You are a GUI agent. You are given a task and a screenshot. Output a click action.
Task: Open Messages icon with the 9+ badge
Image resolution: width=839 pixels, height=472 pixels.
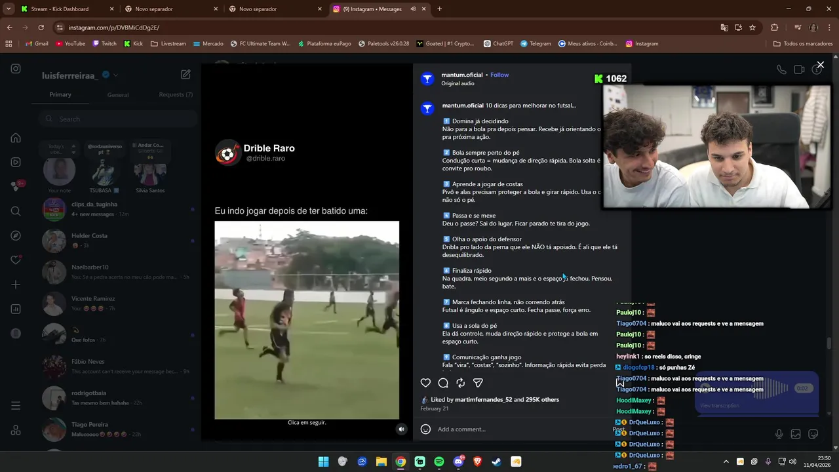(x=16, y=186)
